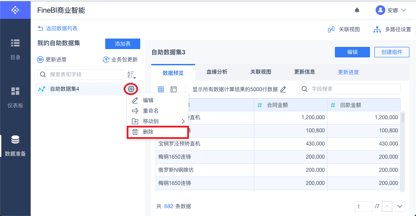The image size is (416, 216).
Task: Click the table's vertical scrollbar
Action: tap(402, 117)
